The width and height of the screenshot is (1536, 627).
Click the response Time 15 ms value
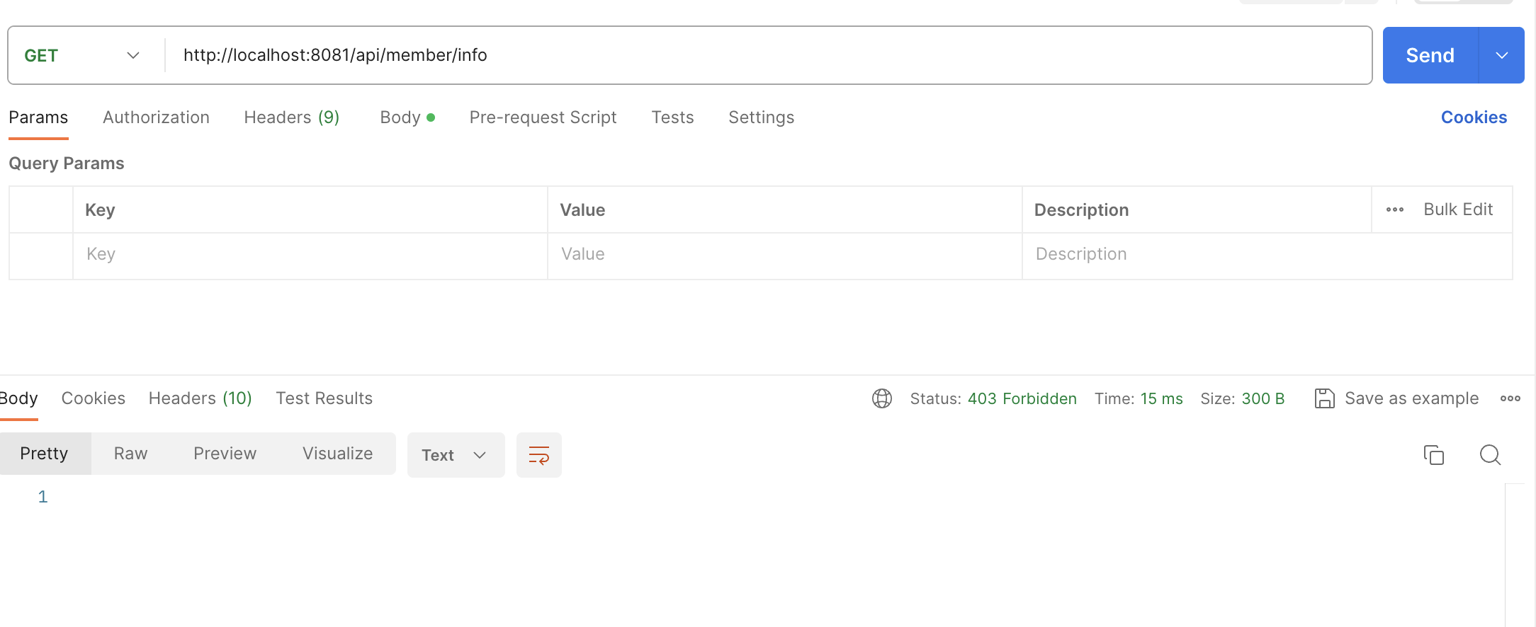click(1161, 399)
